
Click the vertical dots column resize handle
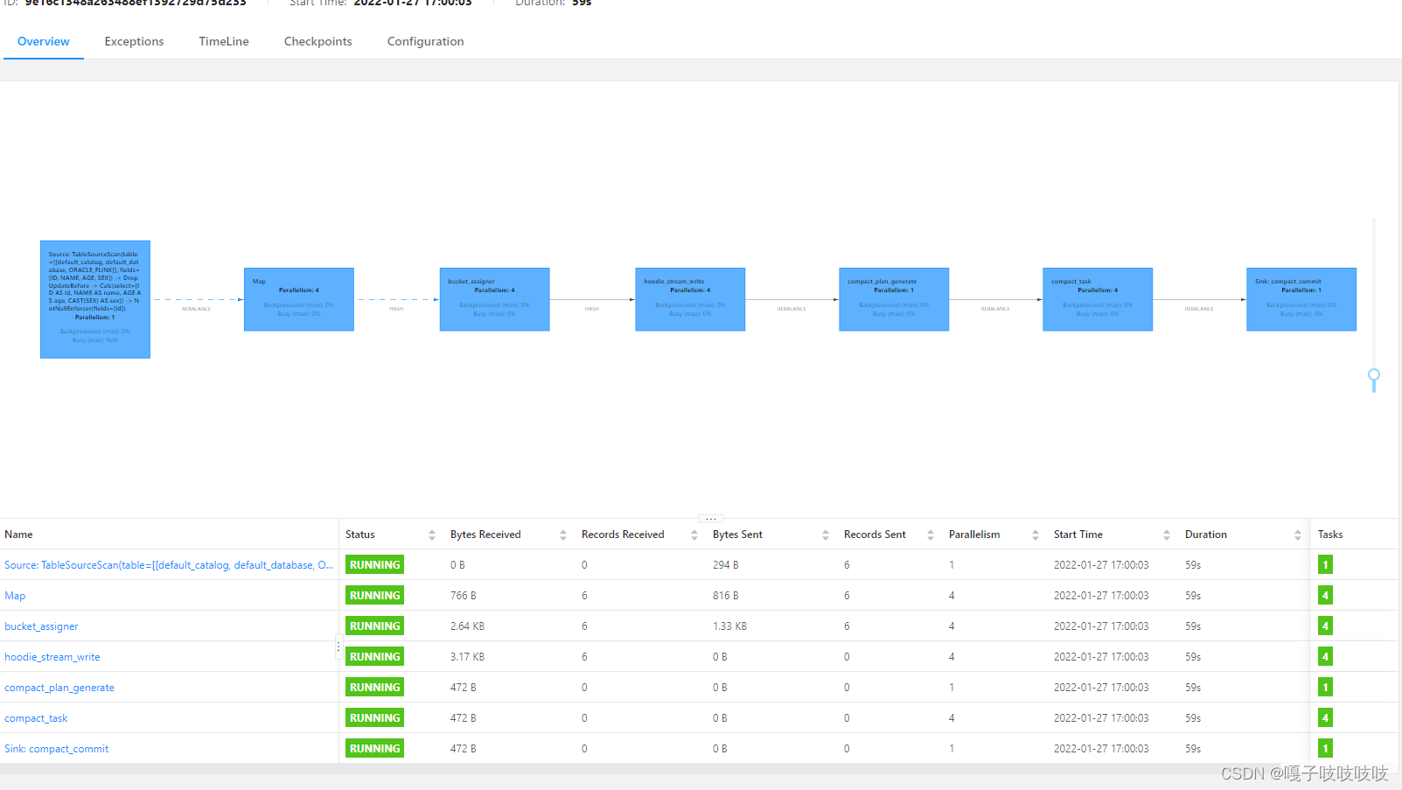coord(338,647)
